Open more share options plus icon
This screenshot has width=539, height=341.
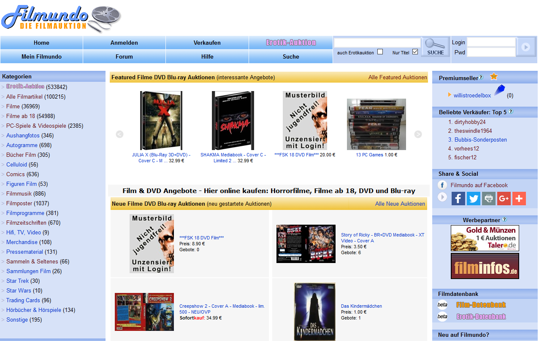point(519,199)
